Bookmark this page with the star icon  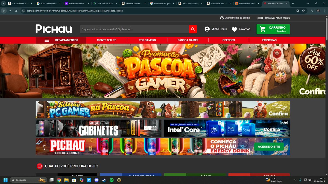[303, 11]
